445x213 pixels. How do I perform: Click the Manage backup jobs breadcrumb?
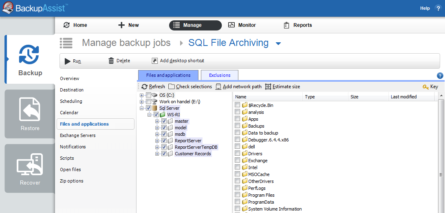pos(126,43)
